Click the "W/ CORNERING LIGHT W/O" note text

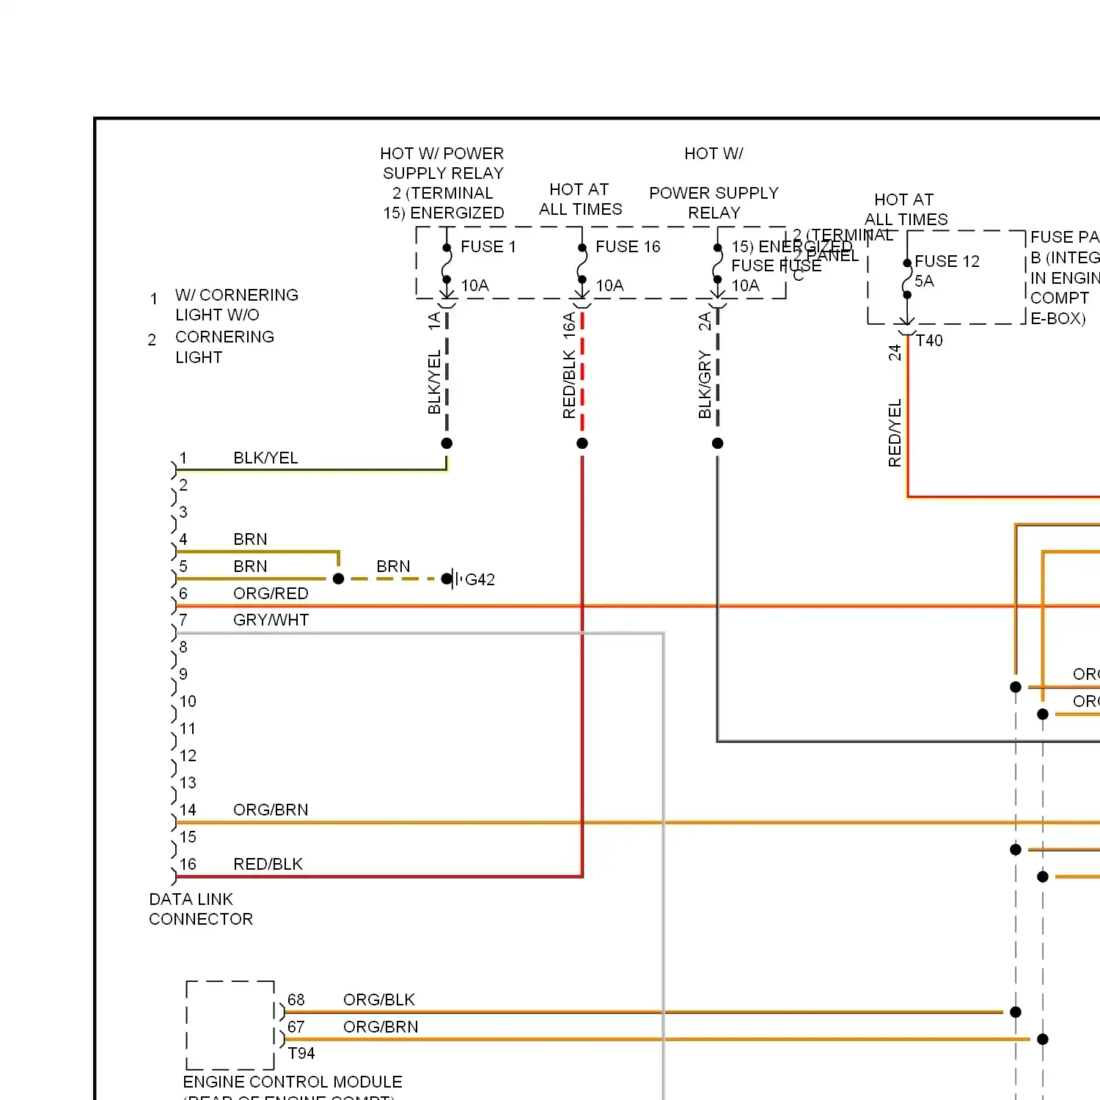pyautogui.click(x=236, y=305)
